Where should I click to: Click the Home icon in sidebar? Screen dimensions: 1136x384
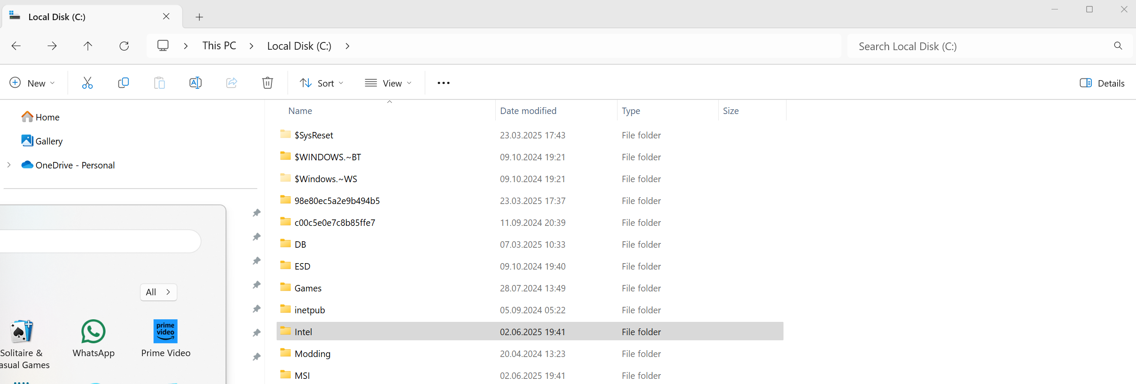click(x=27, y=117)
